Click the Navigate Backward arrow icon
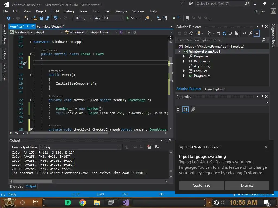 tap(8, 18)
